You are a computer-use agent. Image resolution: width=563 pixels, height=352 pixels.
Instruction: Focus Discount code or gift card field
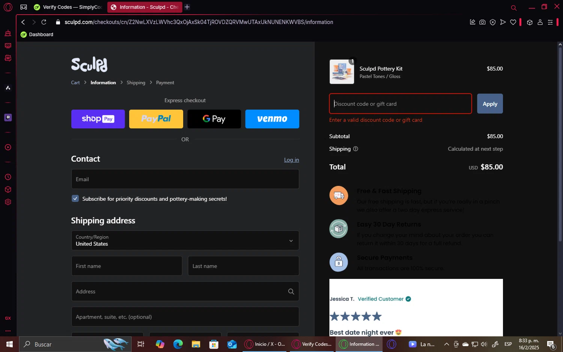400,104
